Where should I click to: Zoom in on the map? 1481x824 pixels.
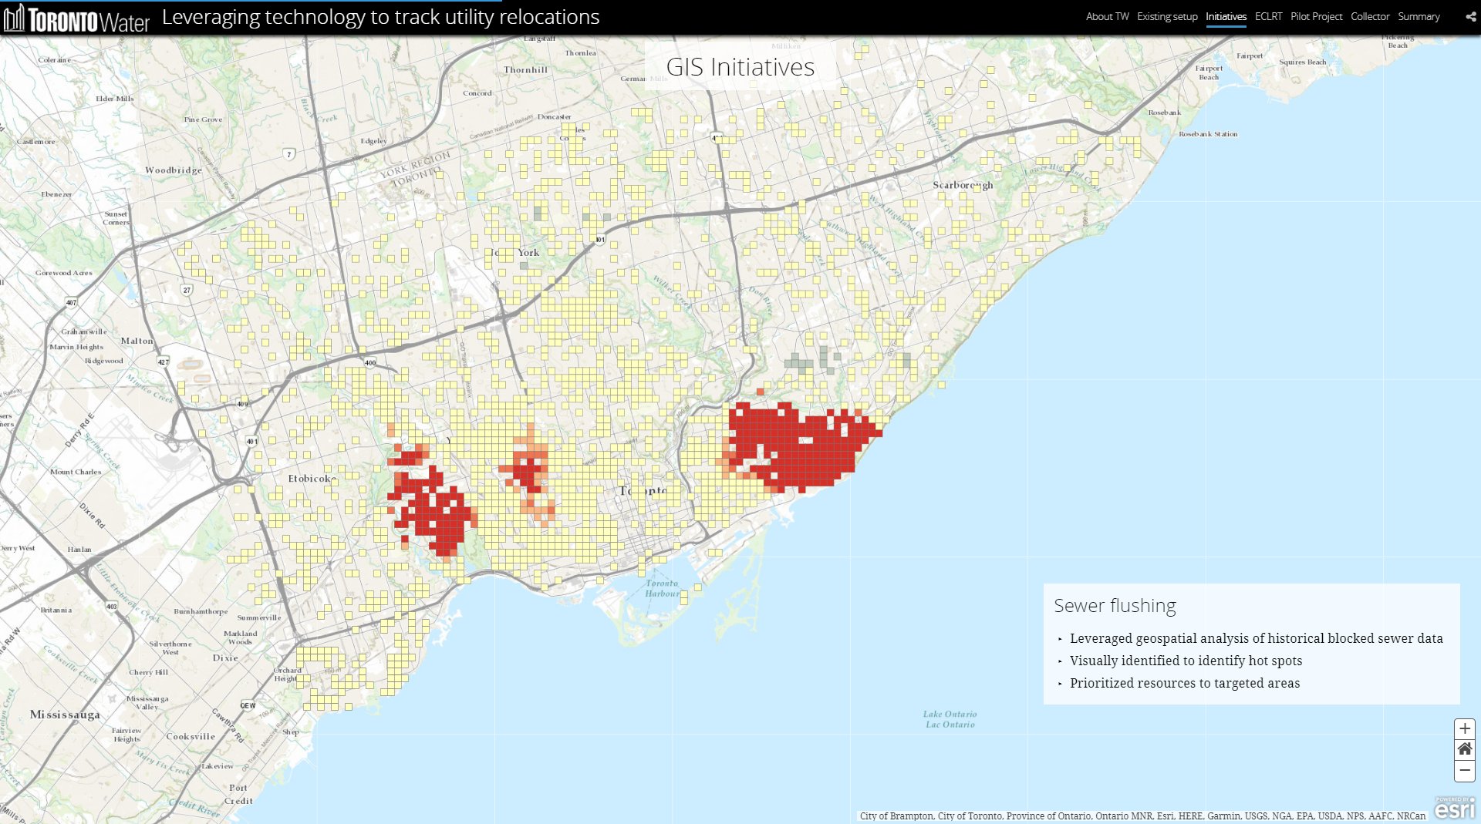pyautogui.click(x=1464, y=728)
